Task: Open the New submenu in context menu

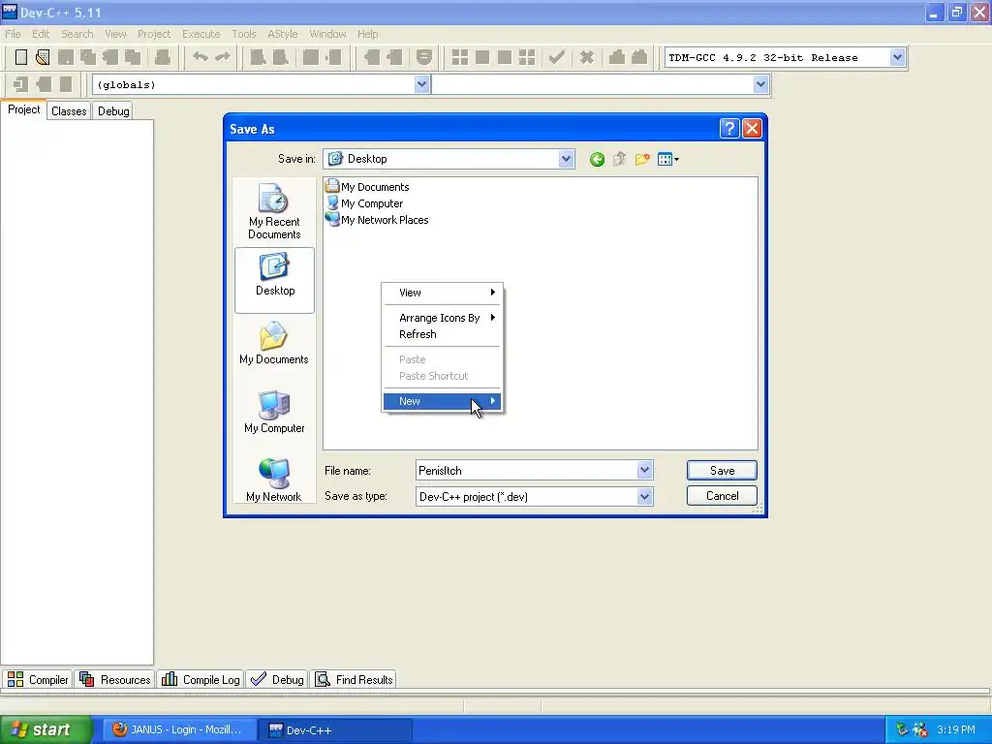Action: pos(442,401)
